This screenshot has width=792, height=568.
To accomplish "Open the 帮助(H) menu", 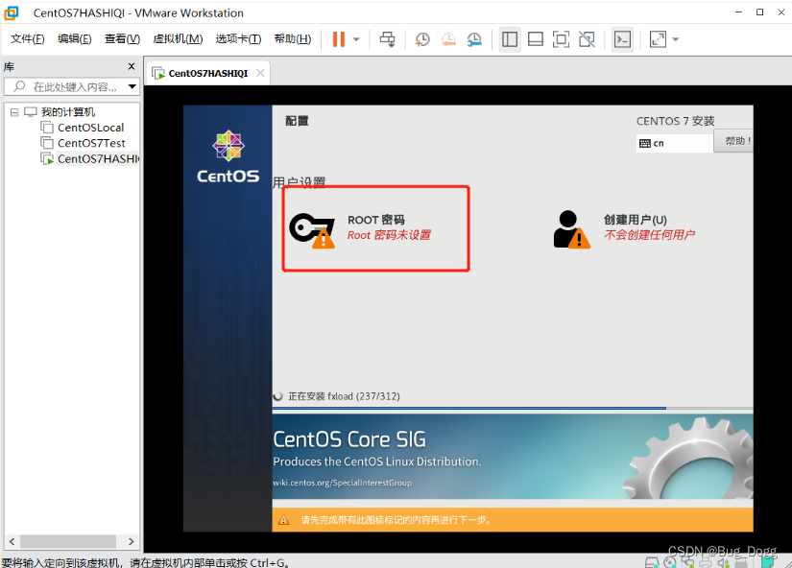I will click(293, 39).
